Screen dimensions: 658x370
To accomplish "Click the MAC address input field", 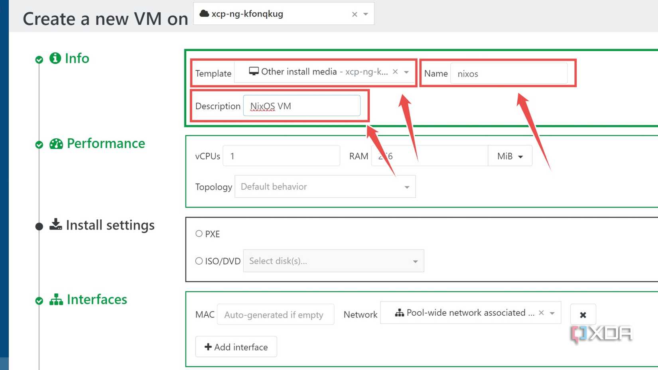I will 276,315.
